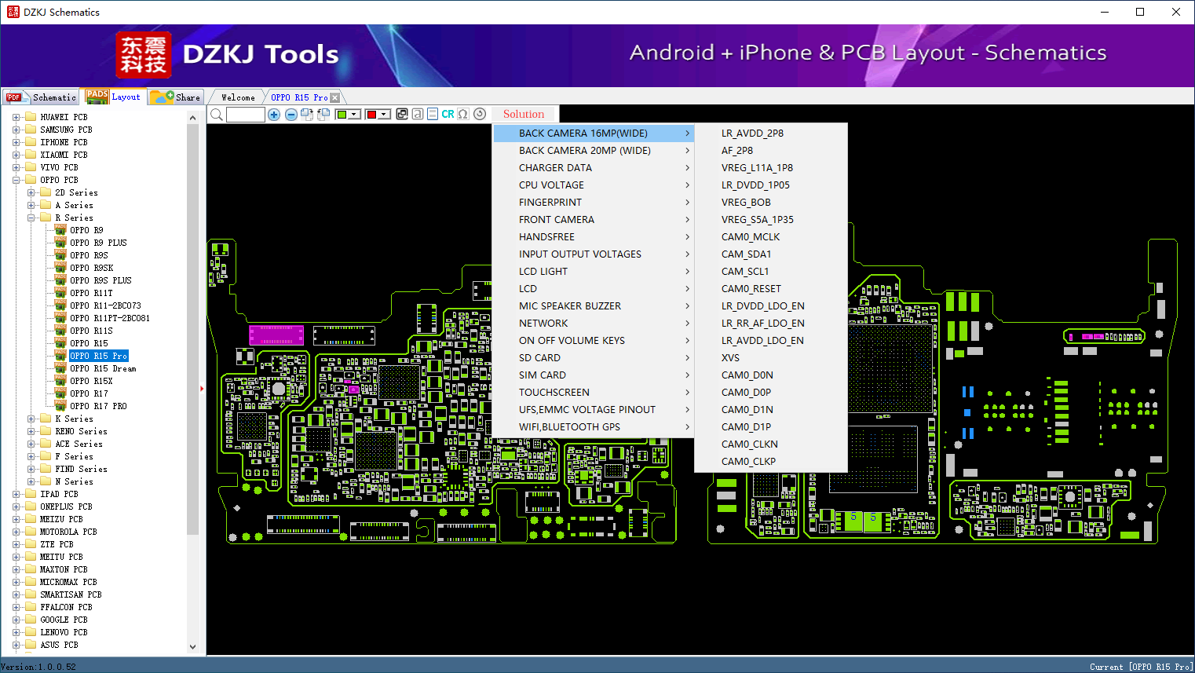1195x673 pixels.
Task: Switch to the Welcome tab
Action: (238, 97)
